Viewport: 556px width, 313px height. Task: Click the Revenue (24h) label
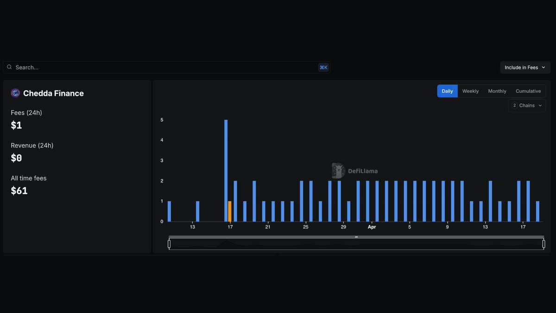click(32, 146)
